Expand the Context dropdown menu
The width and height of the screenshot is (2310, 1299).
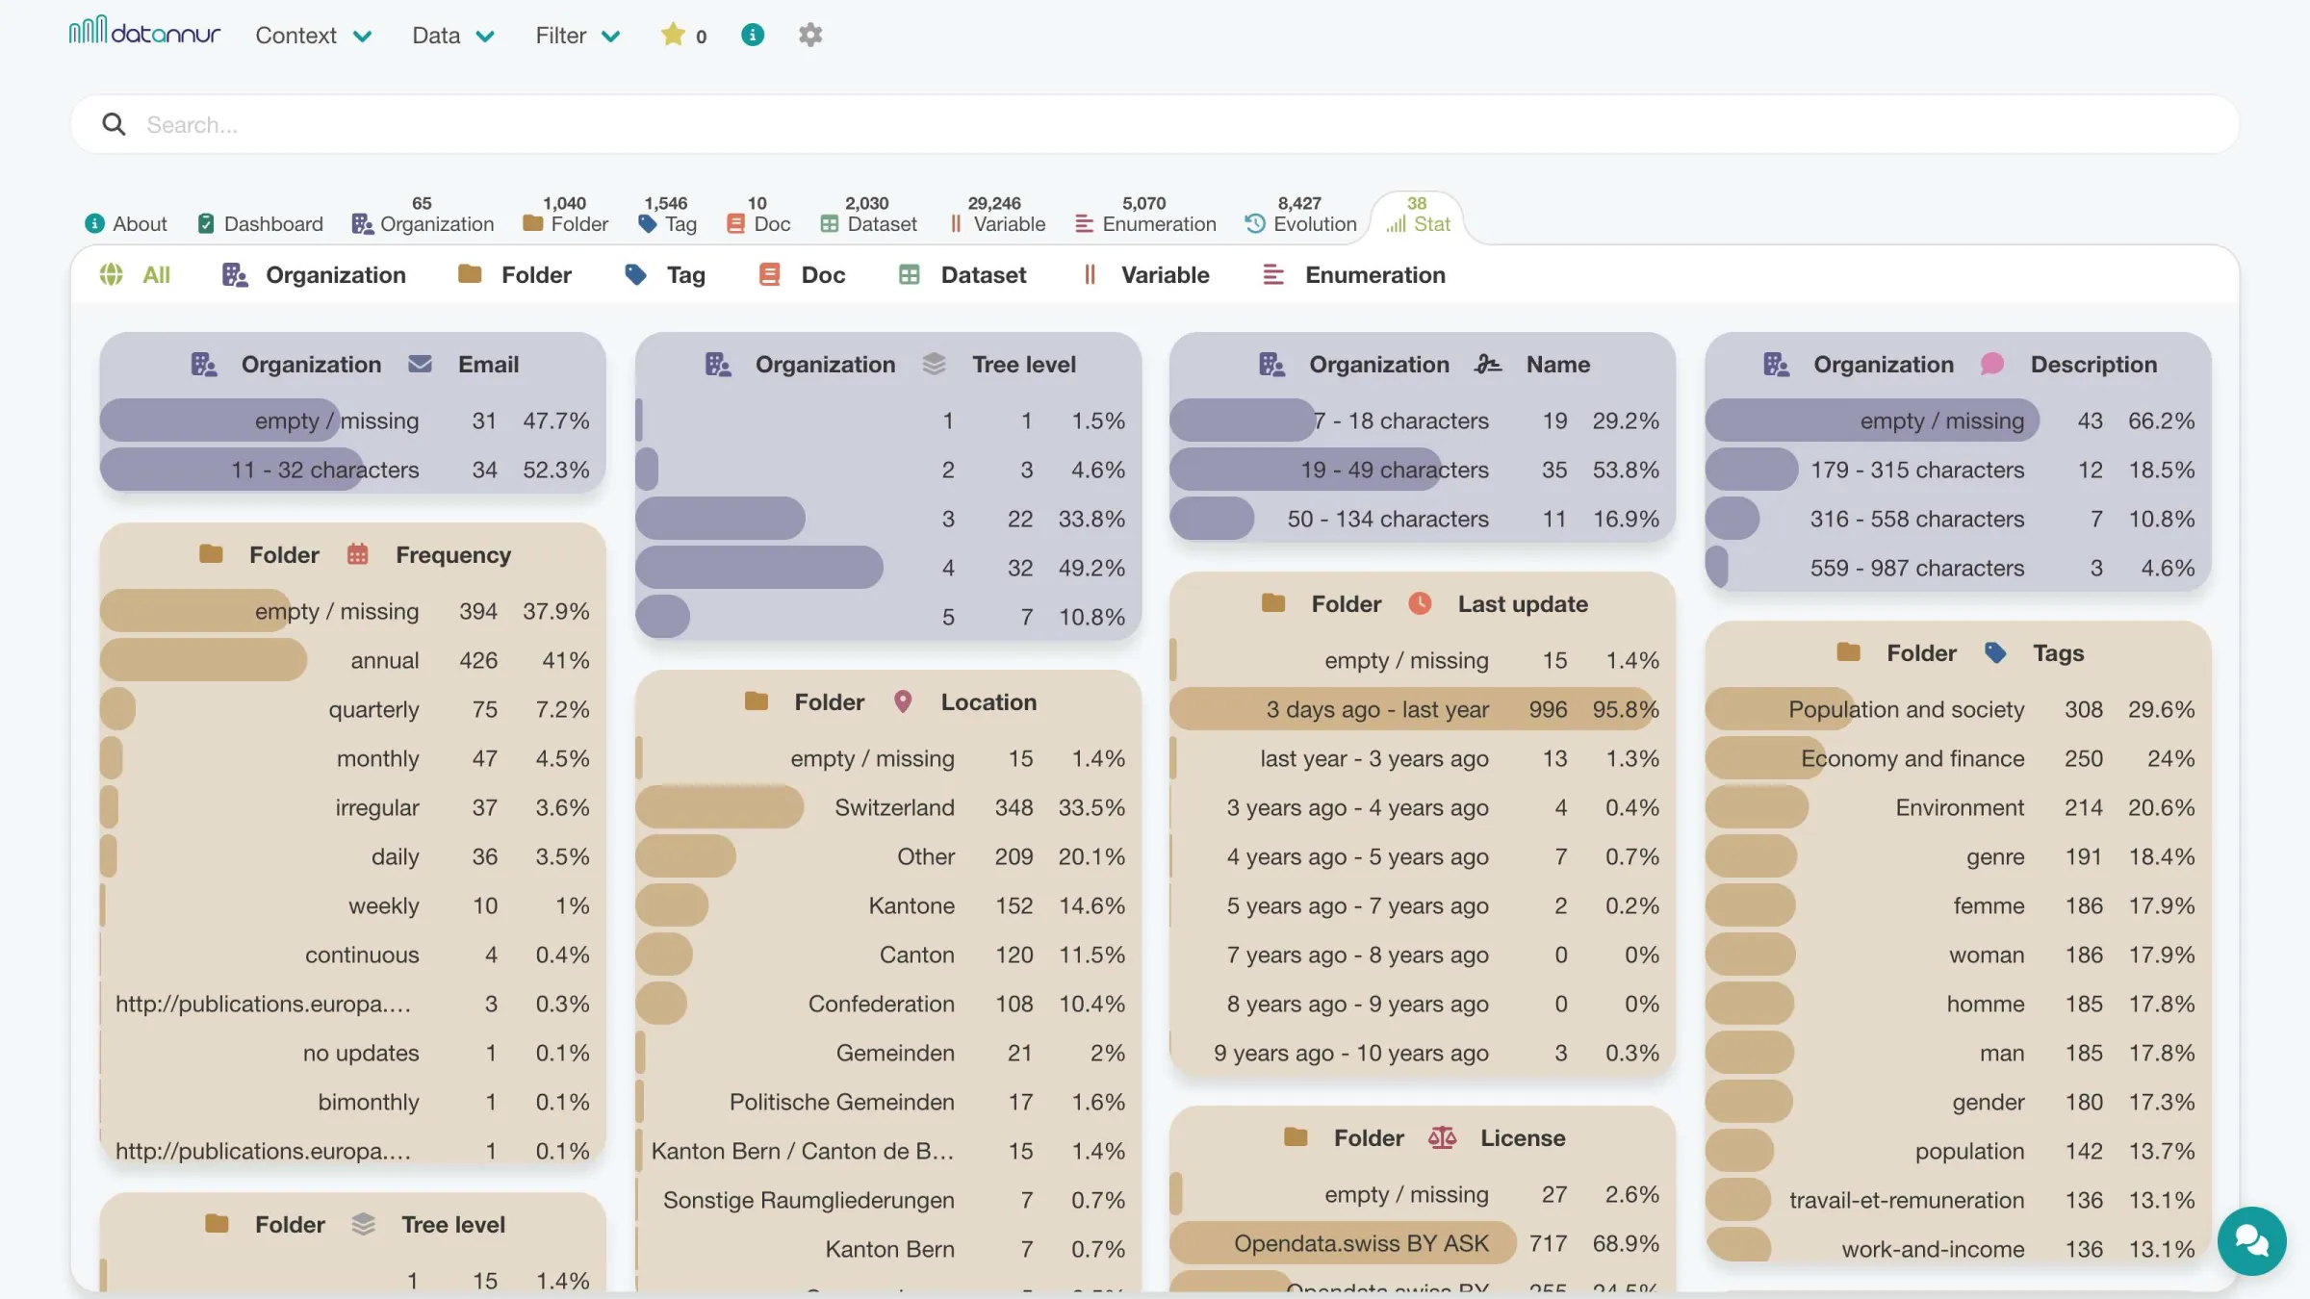[313, 36]
